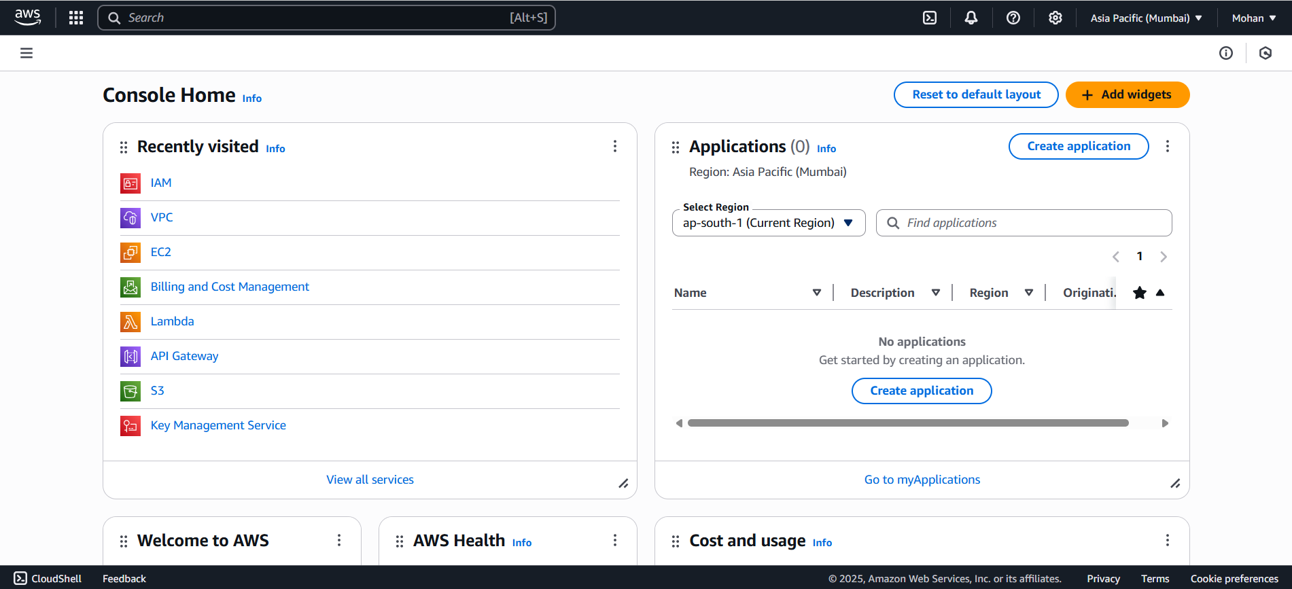Click the IAM service icon

[x=130, y=183]
